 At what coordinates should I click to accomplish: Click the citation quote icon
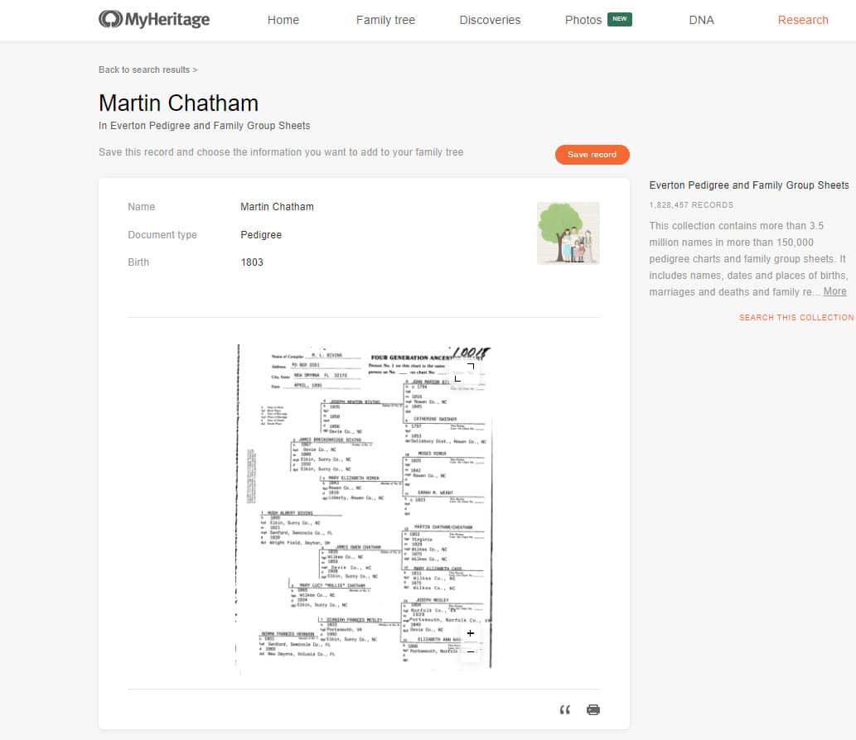pyautogui.click(x=564, y=709)
